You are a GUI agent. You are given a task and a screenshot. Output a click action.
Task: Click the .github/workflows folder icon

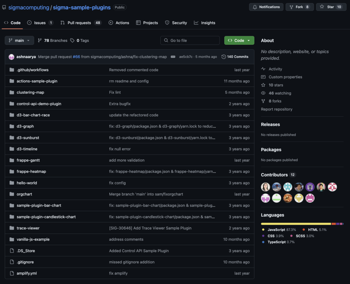[12, 70]
